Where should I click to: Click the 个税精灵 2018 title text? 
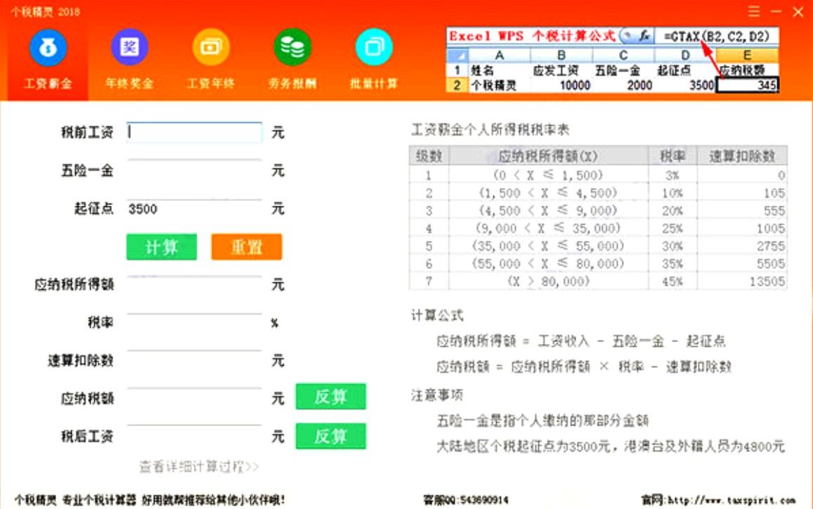[45, 11]
